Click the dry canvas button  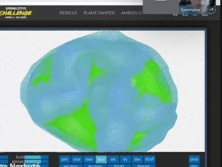coord(95,166)
